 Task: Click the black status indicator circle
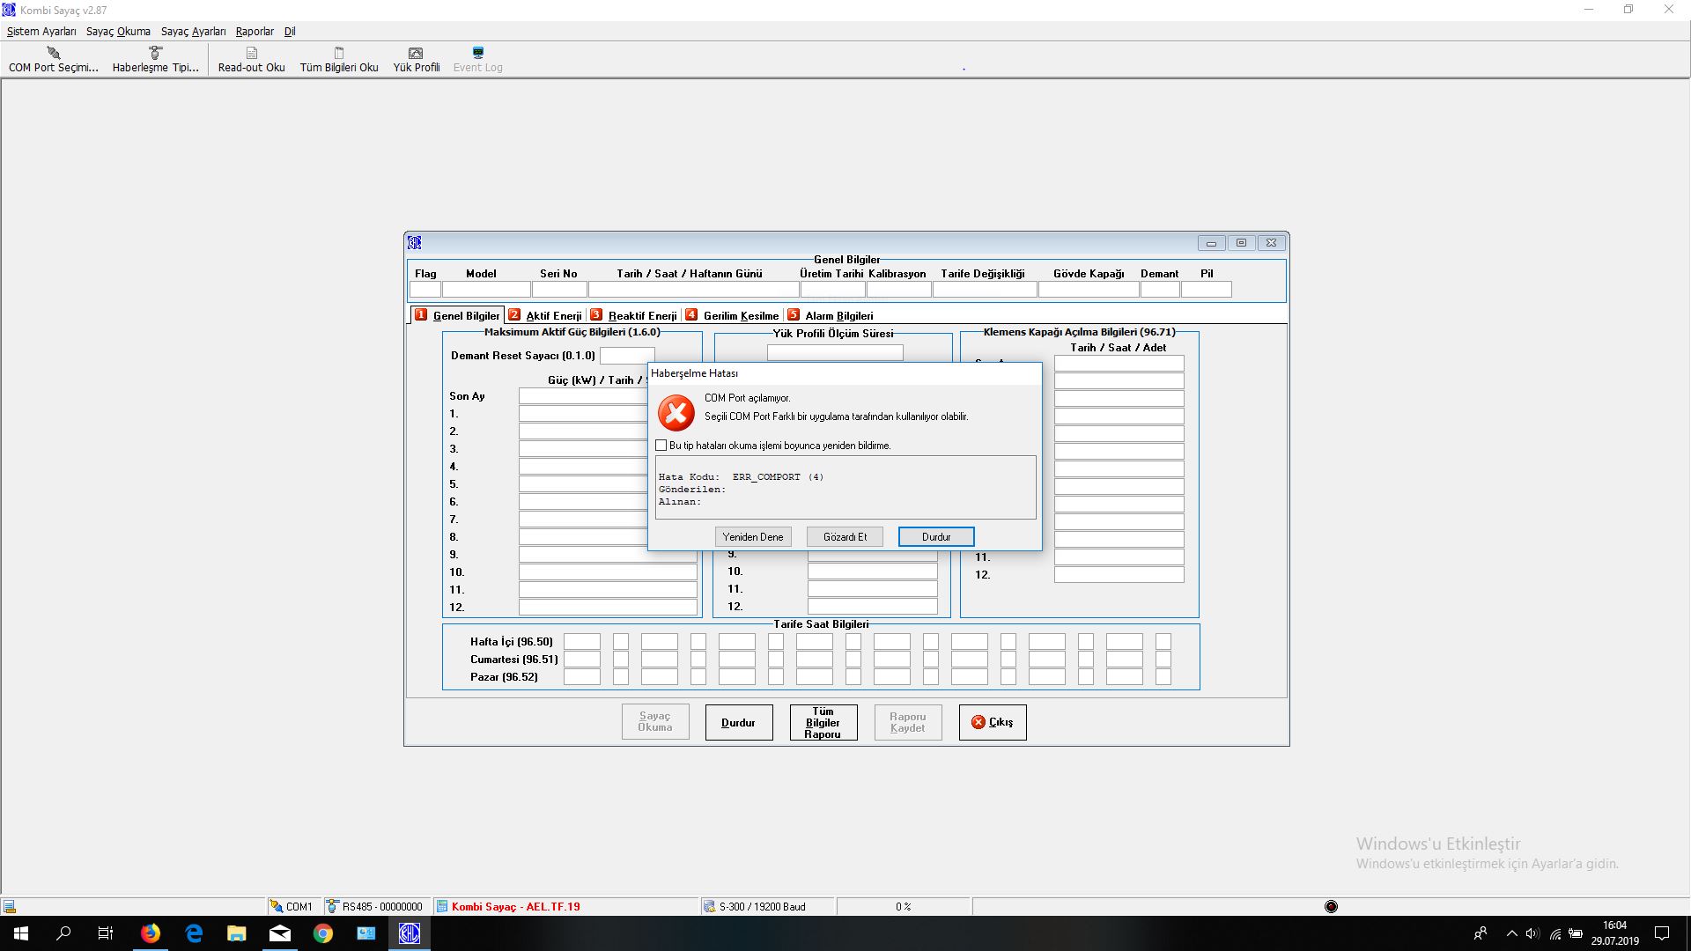click(x=1331, y=906)
